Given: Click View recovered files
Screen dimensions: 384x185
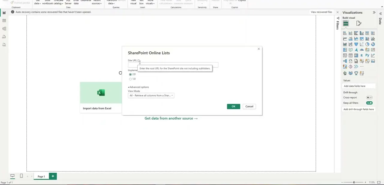Looking at the screenshot, I should pyautogui.click(x=321, y=12).
